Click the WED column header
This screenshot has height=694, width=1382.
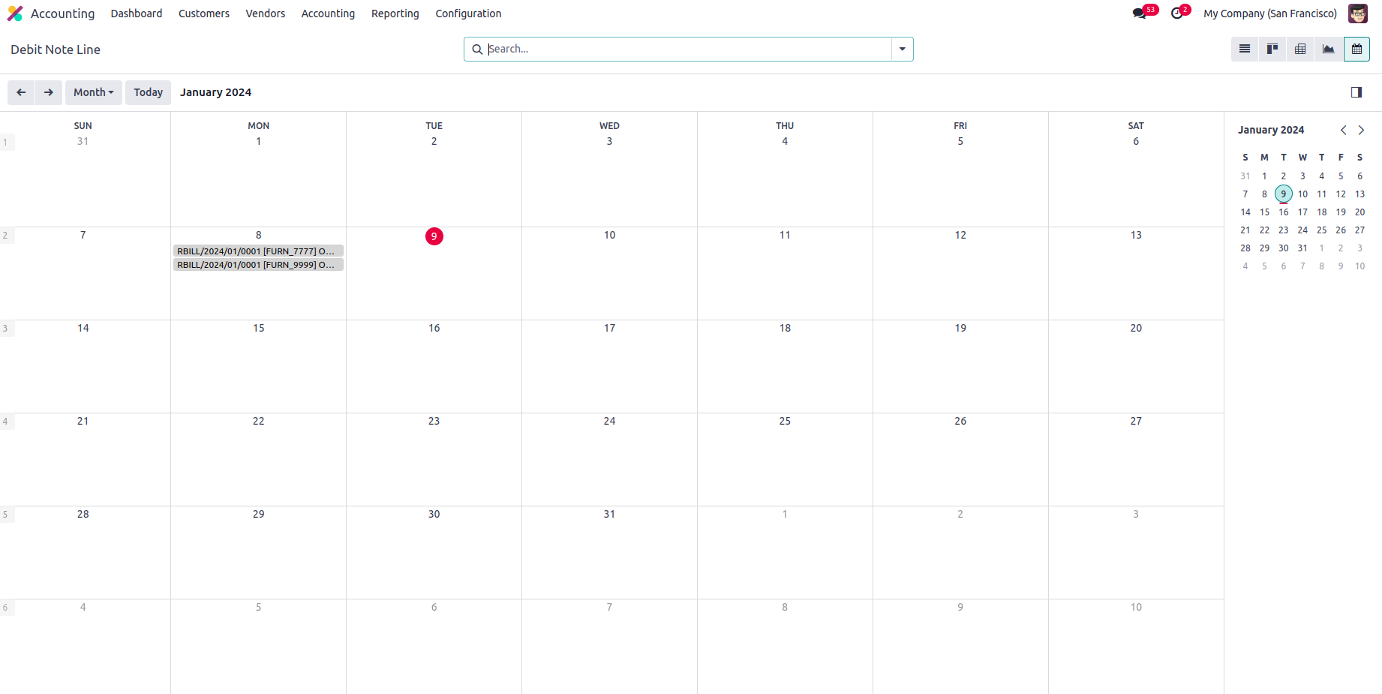tap(609, 126)
